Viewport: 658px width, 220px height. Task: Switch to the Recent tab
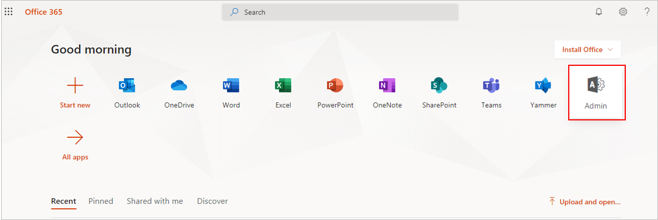[x=64, y=201]
